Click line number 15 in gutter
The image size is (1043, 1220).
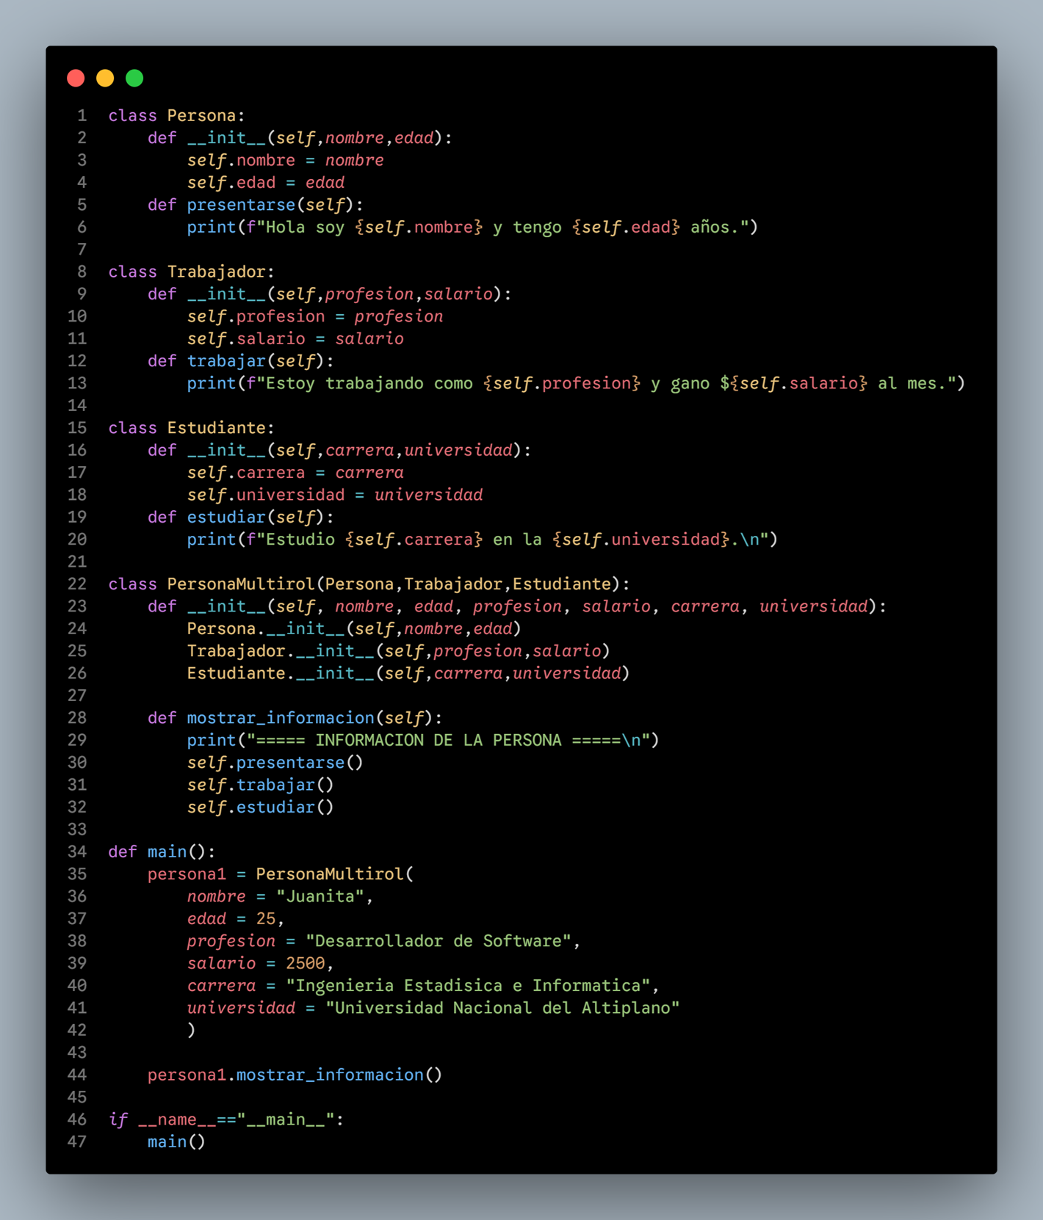(x=77, y=428)
